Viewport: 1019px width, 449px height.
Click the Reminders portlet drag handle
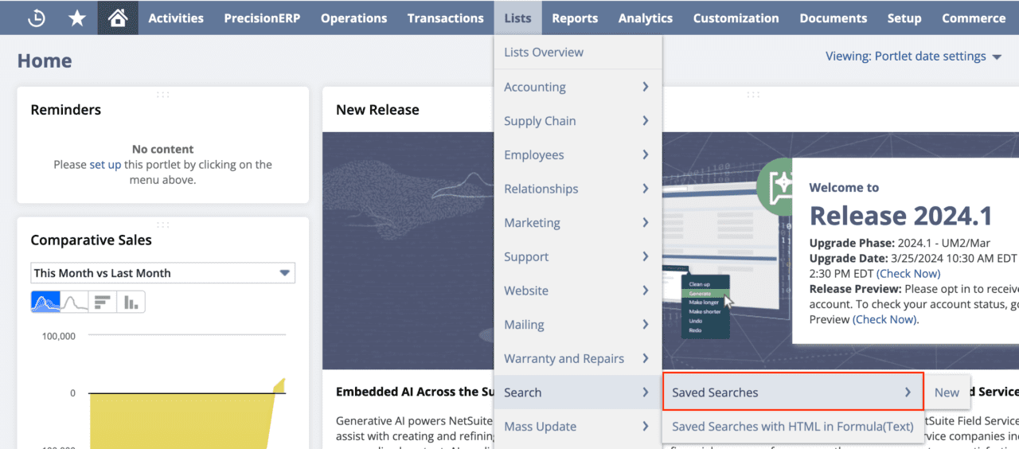tap(162, 94)
